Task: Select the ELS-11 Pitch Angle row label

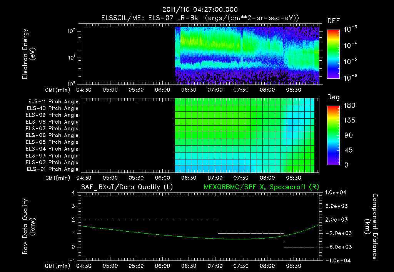Action: [53, 102]
